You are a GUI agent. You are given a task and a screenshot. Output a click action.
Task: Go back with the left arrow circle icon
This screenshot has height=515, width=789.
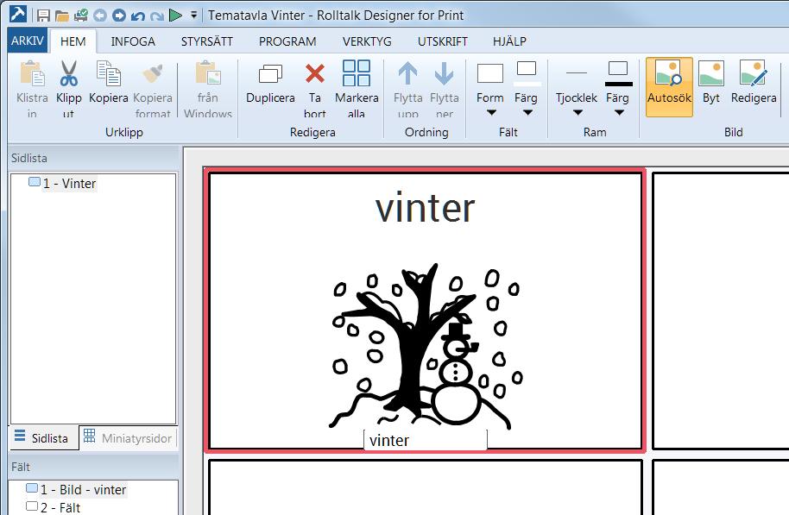click(x=100, y=16)
